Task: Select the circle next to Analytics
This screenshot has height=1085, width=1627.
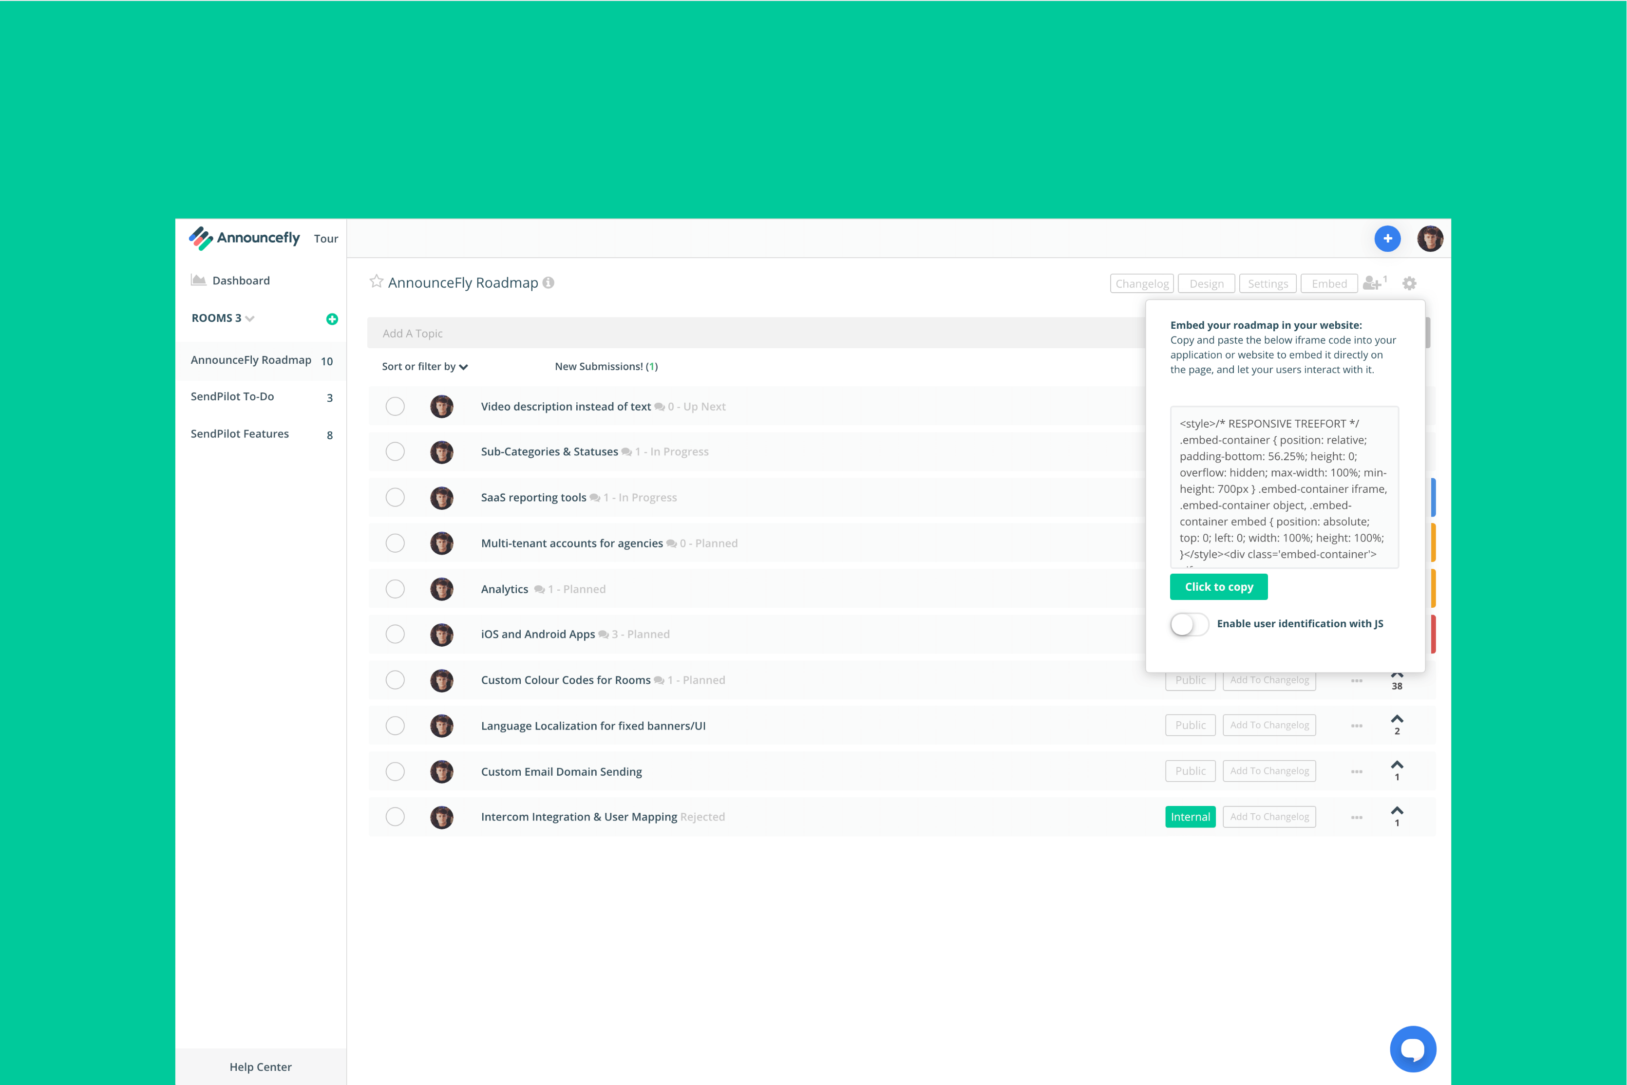Action: click(395, 588)
